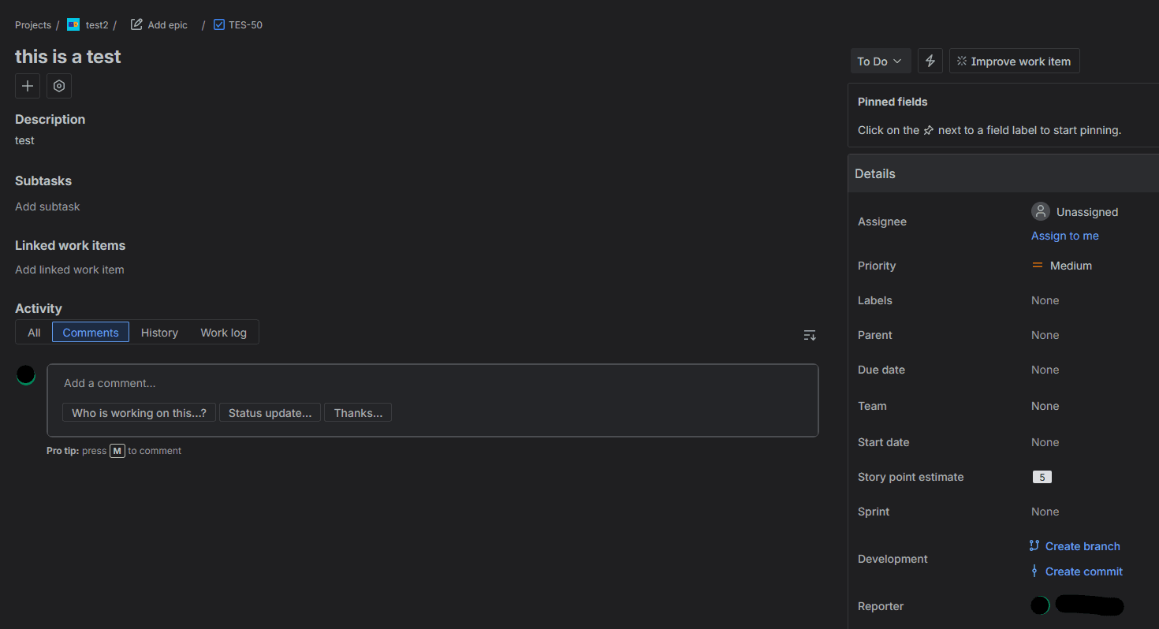The height and width of the screenshot is (629, 1159).
Task: Select the All activity tab
Action: click(x=34, y=333)
